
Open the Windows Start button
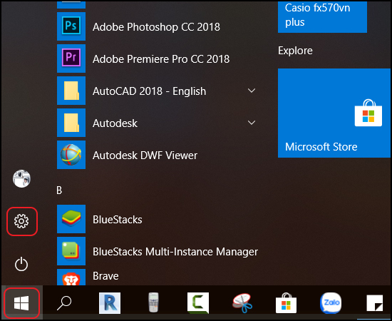tap(21, 303)
